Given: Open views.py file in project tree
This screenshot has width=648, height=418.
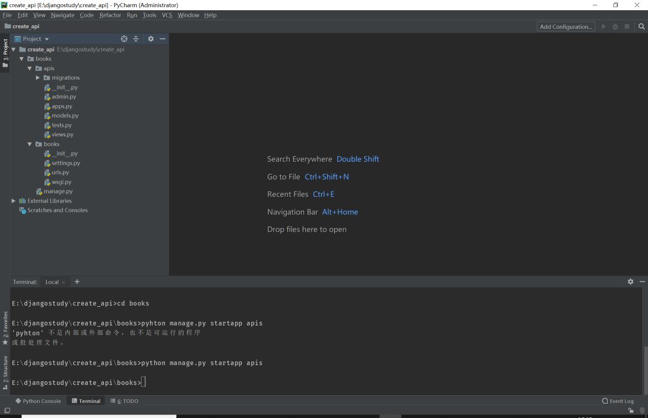Looking at the screenshot, I should (62, 135).
